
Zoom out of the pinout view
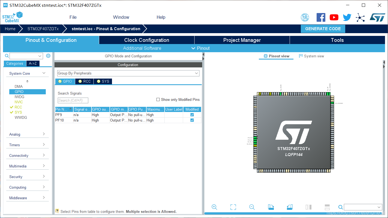252,207
